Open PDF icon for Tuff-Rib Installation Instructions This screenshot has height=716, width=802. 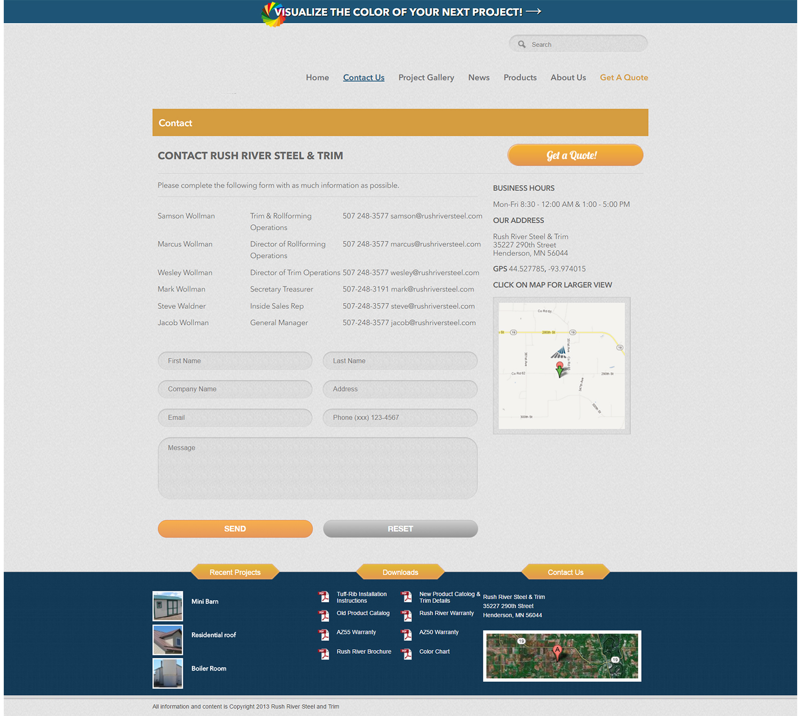324,597
